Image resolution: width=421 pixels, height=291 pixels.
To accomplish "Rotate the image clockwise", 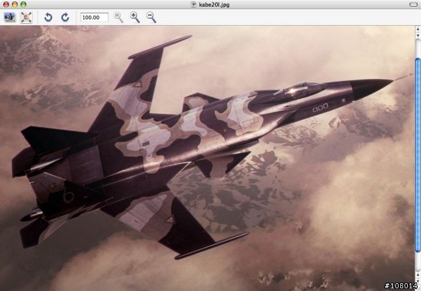I will tap(65, 17).
